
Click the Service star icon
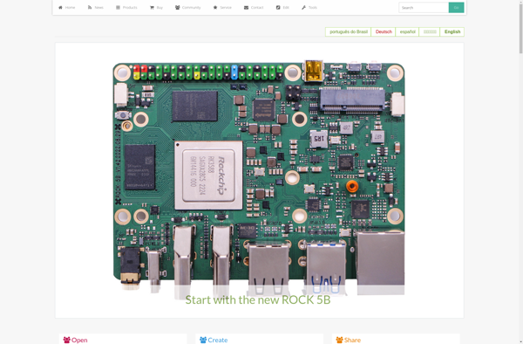pos(215,7)
